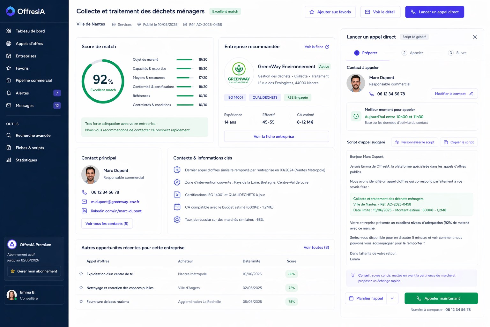Image resolution: width=490 pixels, height=327 pixels.
Task: Click Marc Dupont photo in Contact principal
Action: pos(90,174)
